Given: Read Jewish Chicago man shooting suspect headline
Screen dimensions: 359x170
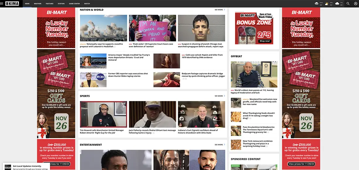Looking at the screenshot, I should click(x=201, y=45).
